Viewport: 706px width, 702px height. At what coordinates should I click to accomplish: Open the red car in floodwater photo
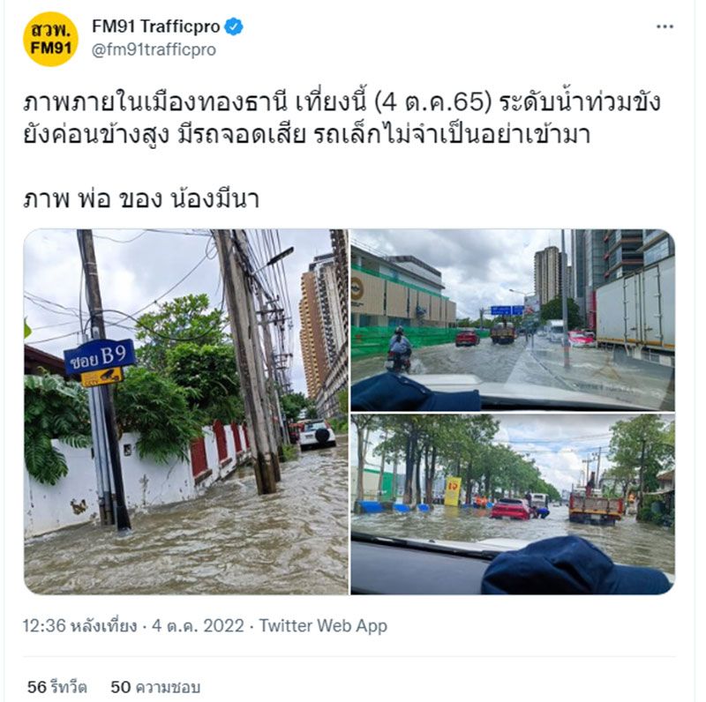[x=513, y=504]
